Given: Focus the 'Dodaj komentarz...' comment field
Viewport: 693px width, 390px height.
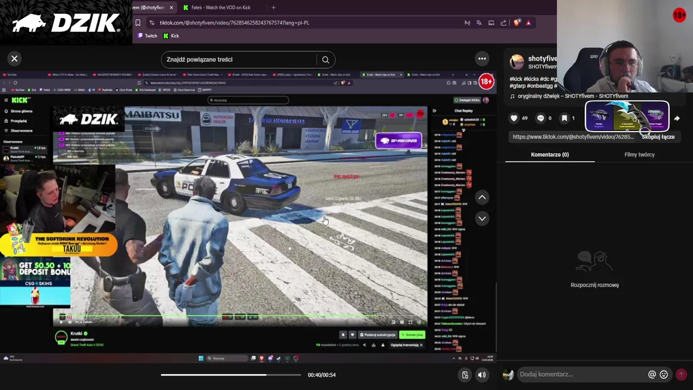Looking at the screenshot, I should pyautogui.click(x=582, y=374).
